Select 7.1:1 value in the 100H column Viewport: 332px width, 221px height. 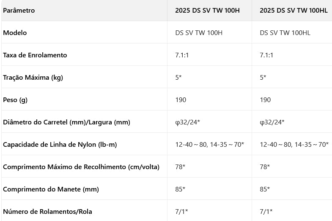pyautogui.click(x=182, y=55)
